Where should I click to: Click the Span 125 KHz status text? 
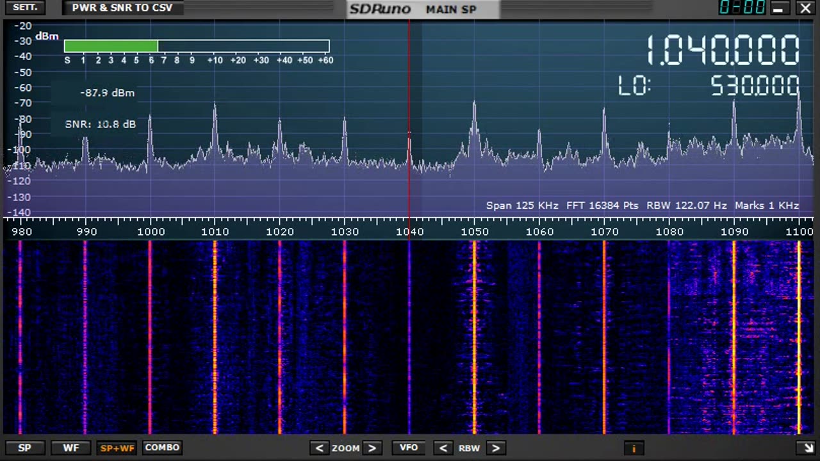coord(522,206)
